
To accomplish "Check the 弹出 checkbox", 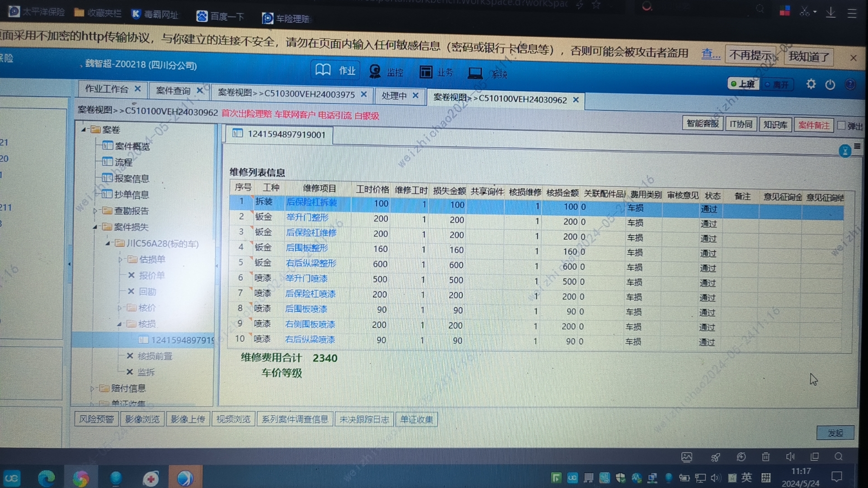I will click(841, 126).
